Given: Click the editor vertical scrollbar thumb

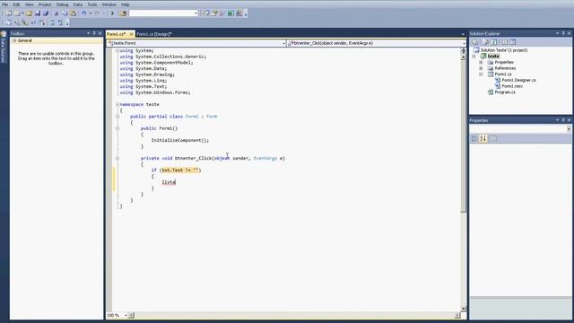Looking at the screenshot, I should click(x=464, y=135).
